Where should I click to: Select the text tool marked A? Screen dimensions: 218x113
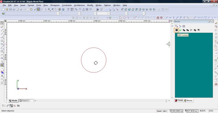2,76
